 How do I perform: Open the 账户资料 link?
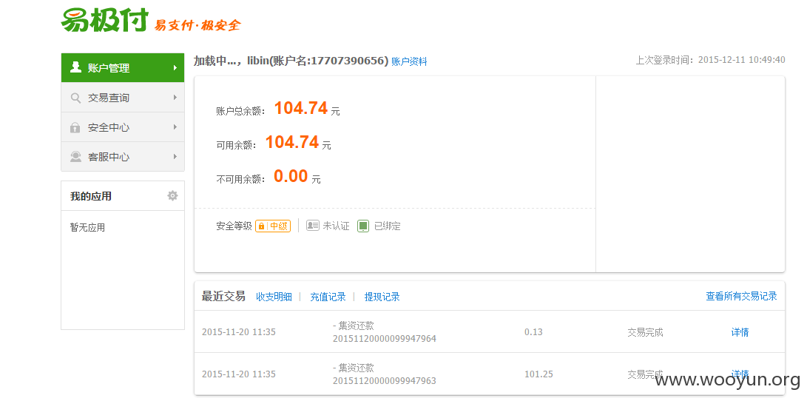click(409, 61)
